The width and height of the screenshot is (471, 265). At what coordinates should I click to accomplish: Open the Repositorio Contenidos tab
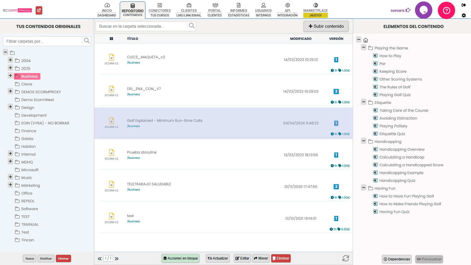click(132, 10)
